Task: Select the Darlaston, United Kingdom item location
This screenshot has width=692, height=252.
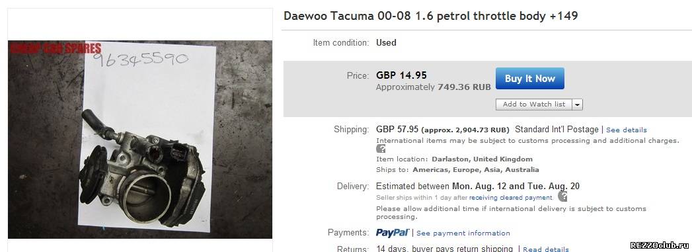Action: click(x=482, y=159)
